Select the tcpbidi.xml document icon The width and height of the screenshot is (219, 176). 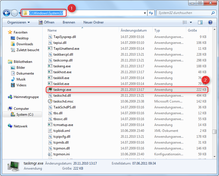click(50, 130)
